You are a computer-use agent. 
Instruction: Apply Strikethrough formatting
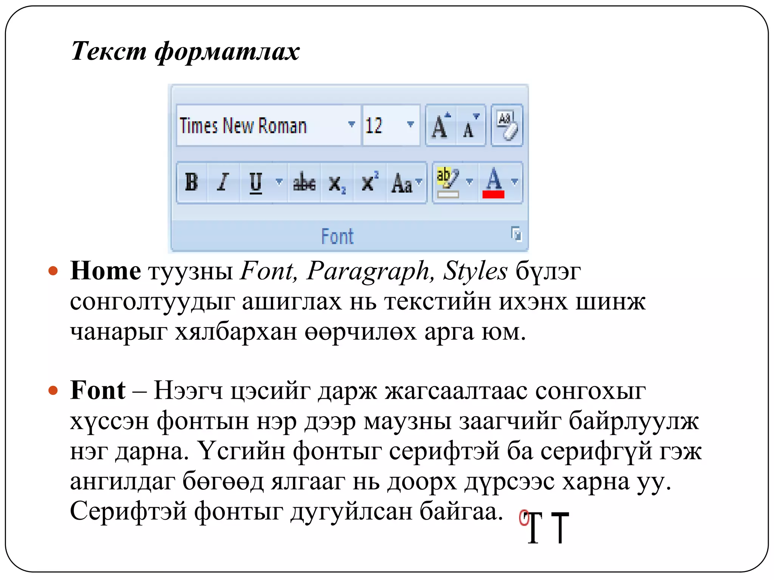tap(304, 183)
